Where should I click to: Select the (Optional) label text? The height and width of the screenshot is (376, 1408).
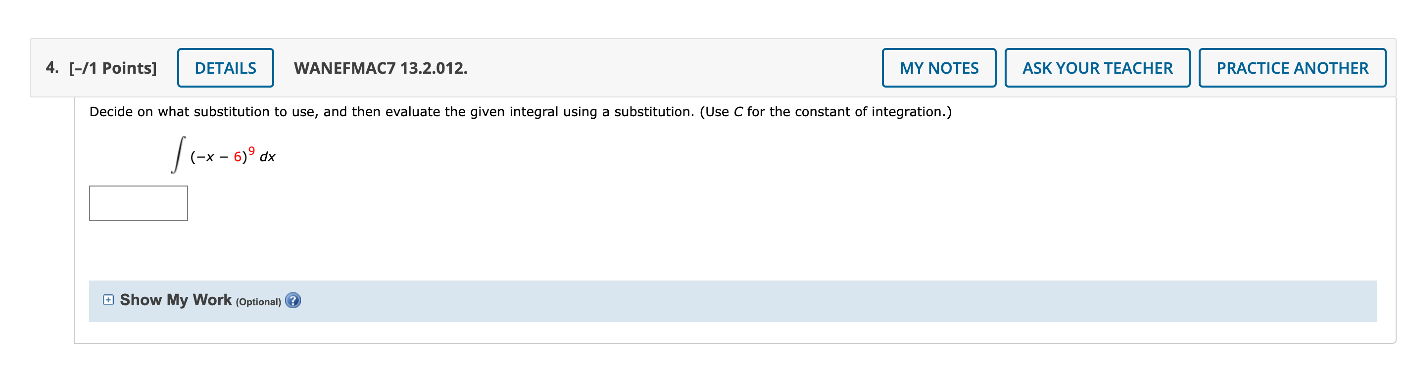click(258, 302)
